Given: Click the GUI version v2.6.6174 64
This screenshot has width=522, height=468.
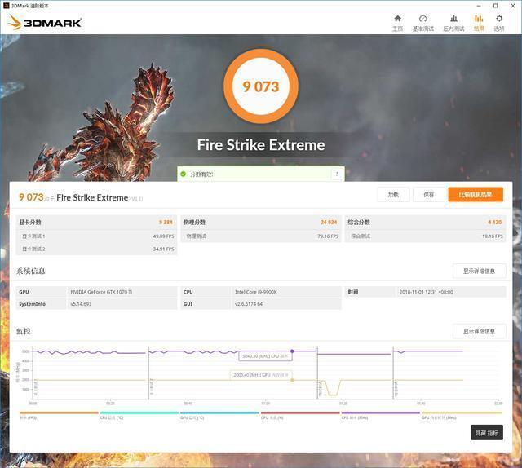Looking at the screenshot, I should coord(249,304).
